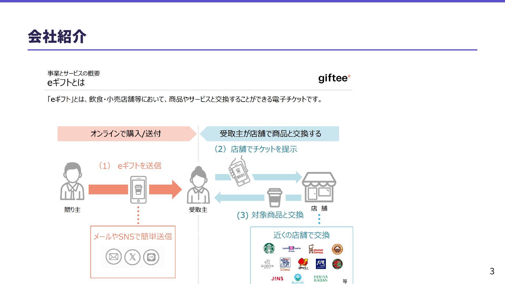Click the X social media icon
Image resolution: width=505 pixels, height=284 pixels.
coord(133,257)
